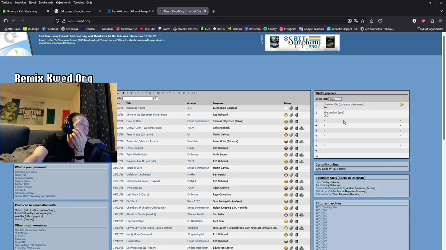Image resolution: width=446 pixels, height=250 pixels.
Task: Open the Adblock Plus extension icon
Action: (x=423, y=21)
